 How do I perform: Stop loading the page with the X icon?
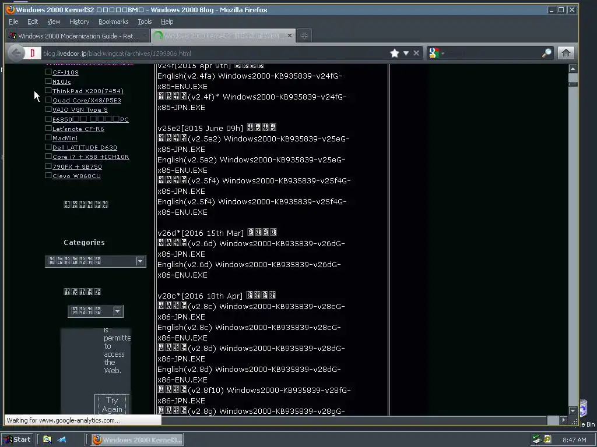(416, 53)
